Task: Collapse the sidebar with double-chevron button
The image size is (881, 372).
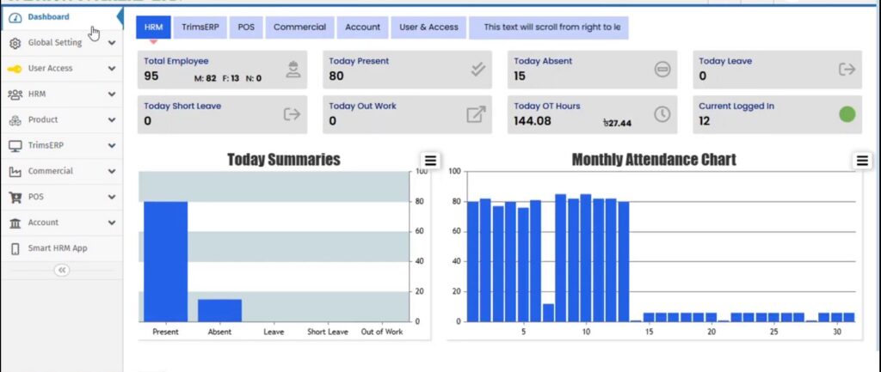Action: (x=61, y=270)
